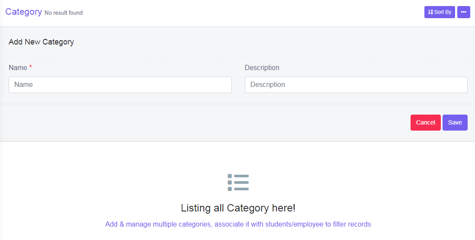Save the new category
This screenshot has width=475, height=240.
(x=455, y=122)
